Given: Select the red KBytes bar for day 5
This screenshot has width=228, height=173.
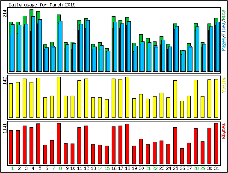Looking at the screenshot, I should click(38, 144).
